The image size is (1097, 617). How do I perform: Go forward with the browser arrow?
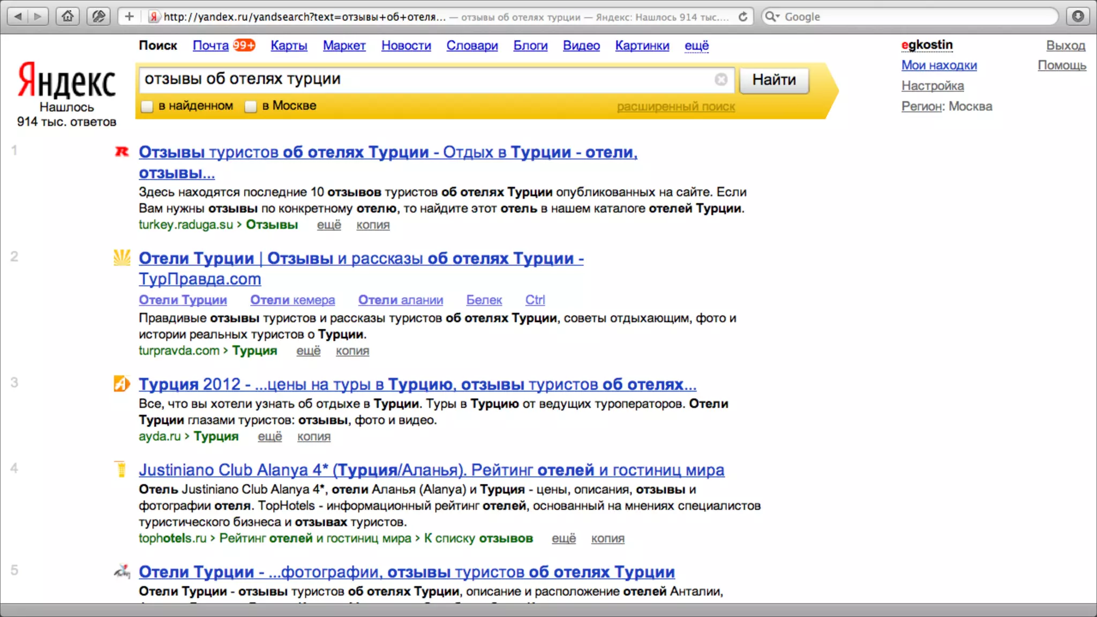point(38,17)
